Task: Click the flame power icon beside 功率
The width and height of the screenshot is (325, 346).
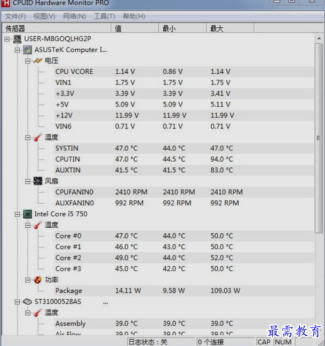Action: coord(38,280)
